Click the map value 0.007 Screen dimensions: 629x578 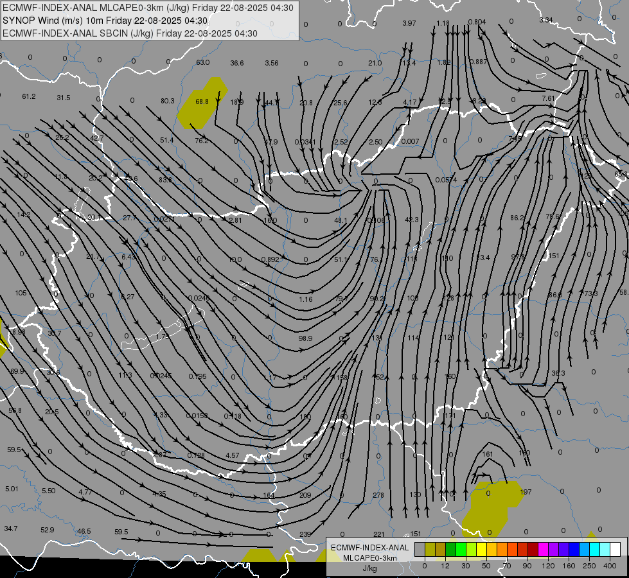(410, 141)
